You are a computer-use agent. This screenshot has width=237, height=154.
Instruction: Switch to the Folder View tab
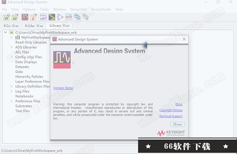point(34,26)
